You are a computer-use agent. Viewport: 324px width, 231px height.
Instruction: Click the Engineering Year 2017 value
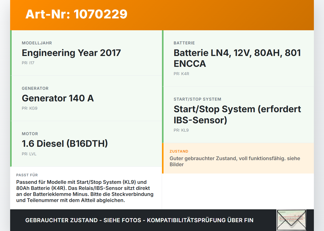(x=71, y=53)
